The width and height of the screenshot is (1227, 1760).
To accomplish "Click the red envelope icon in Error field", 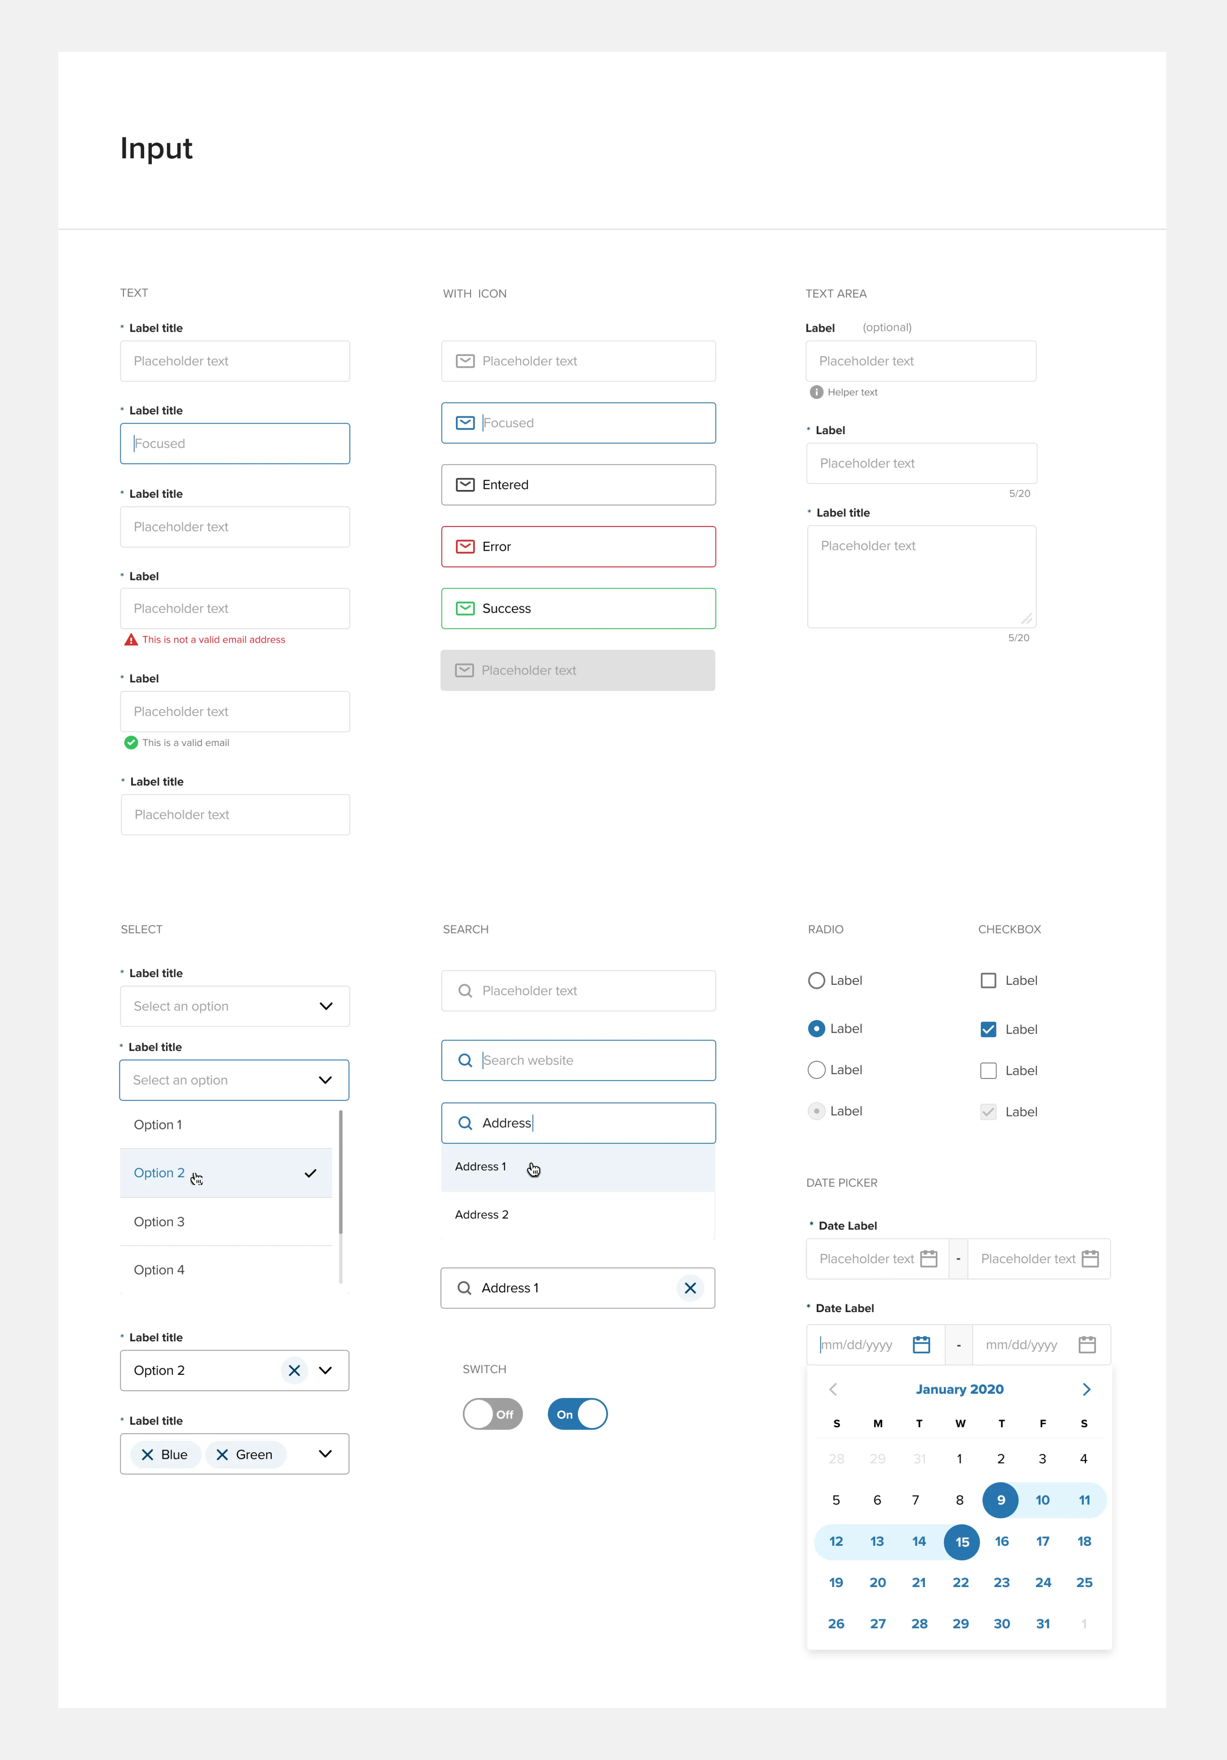I will 464,547.
